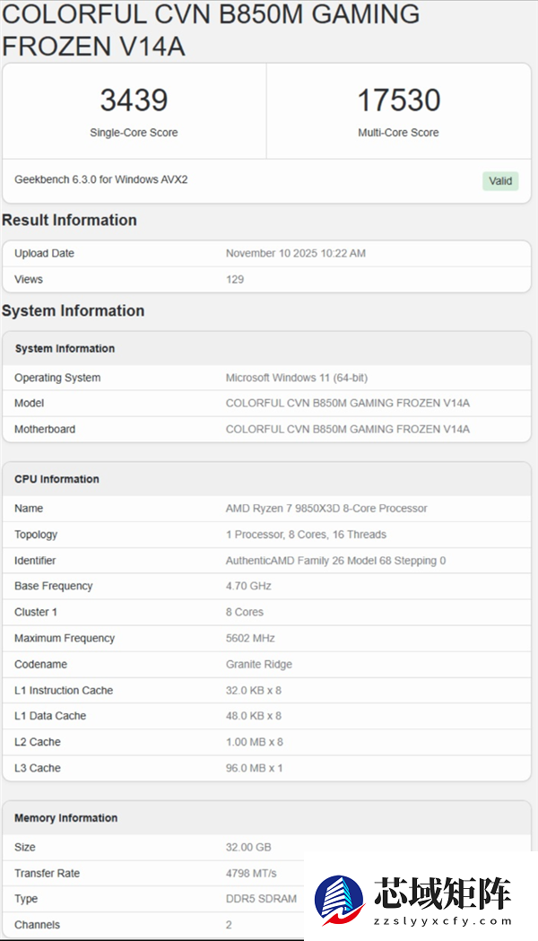Select the Geekbench 6.3.0 for Windows AVX2 text
Viewport: 538px width, 941px height.
pyautogui.click(x=101, y=179)
